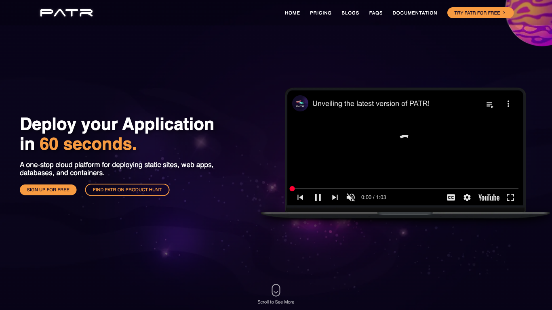Image resolution: width=552 pixels, height=310 pixels.
Task: Unmute the video with the speaker icon
Action: pos(351,197)
